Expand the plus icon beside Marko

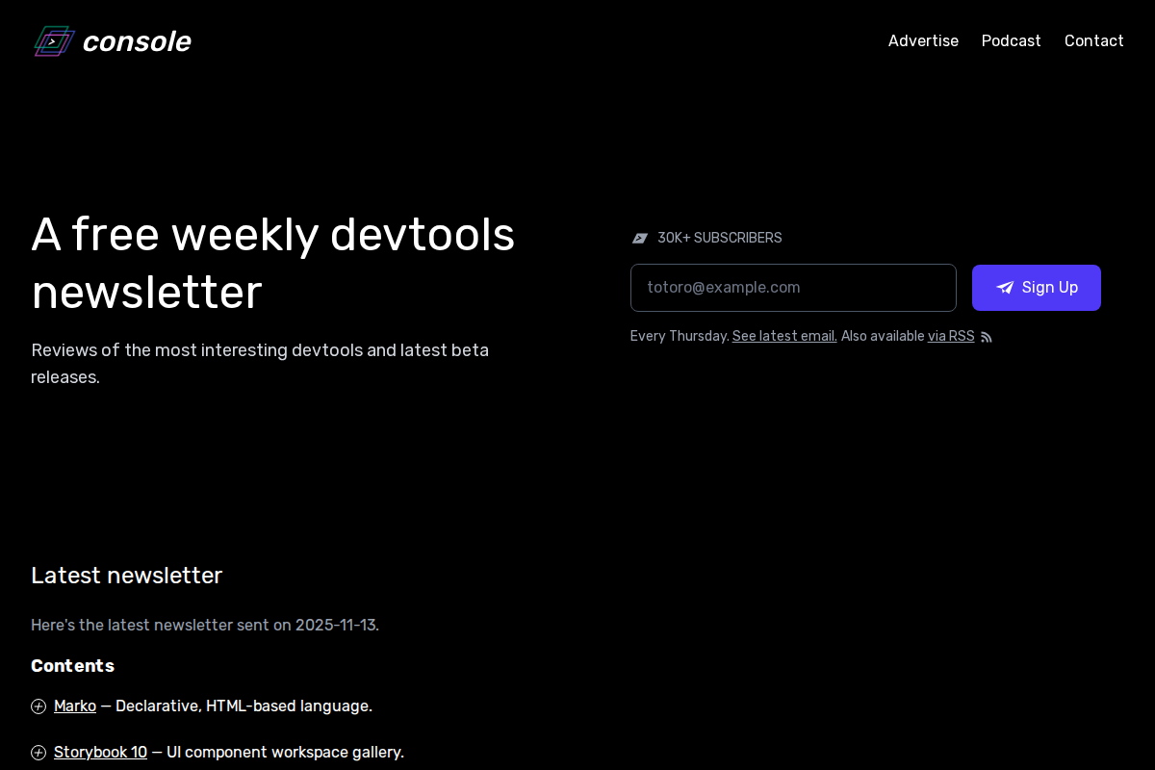(x=38, y=706)
